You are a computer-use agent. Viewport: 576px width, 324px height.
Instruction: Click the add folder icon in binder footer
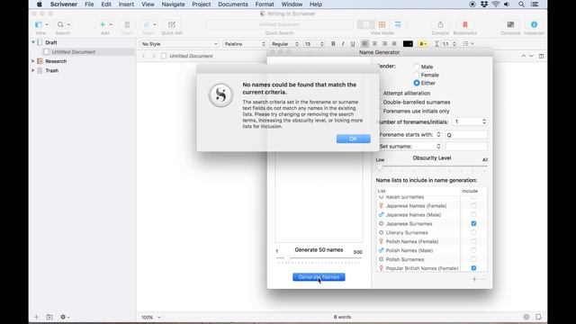coord(49,317)
